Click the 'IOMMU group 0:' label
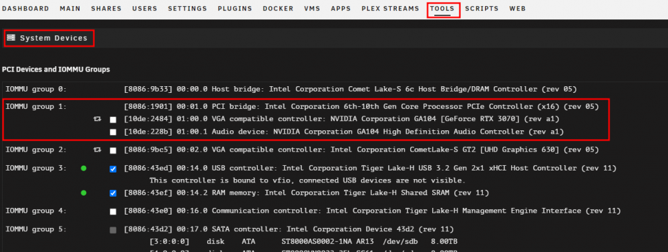Screen dimensions: 668x252 click(36, 89)
